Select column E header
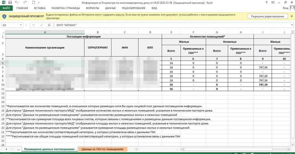The width and height of the screenshot is (295, 154). [x=171, y=32]
